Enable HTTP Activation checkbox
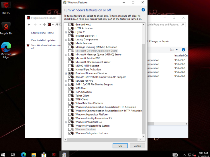The width and height of the screenshot is (210, 157). (70, 28)
